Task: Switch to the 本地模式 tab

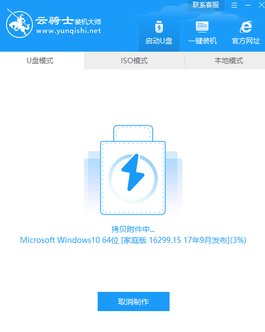Action: click(x=229, y=61)
